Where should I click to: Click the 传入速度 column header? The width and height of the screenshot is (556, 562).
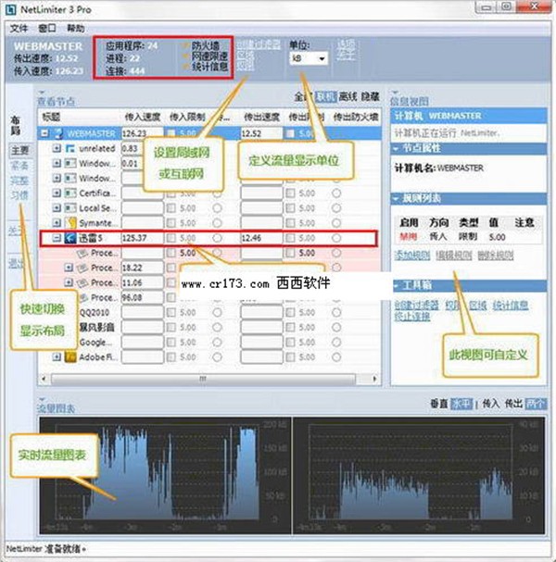click(143, 117)
